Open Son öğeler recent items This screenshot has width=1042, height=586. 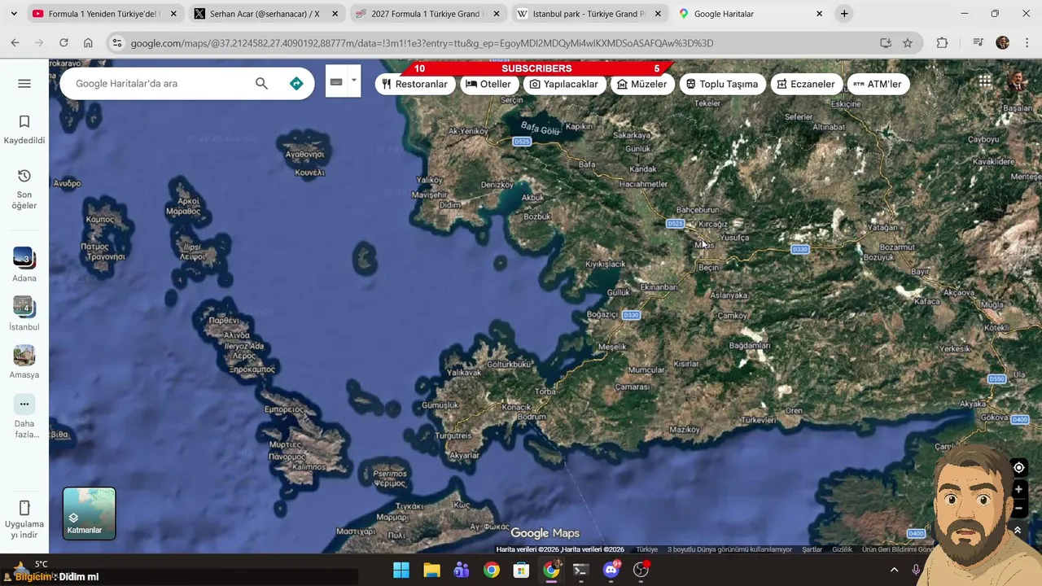click(x=24, y=189)
